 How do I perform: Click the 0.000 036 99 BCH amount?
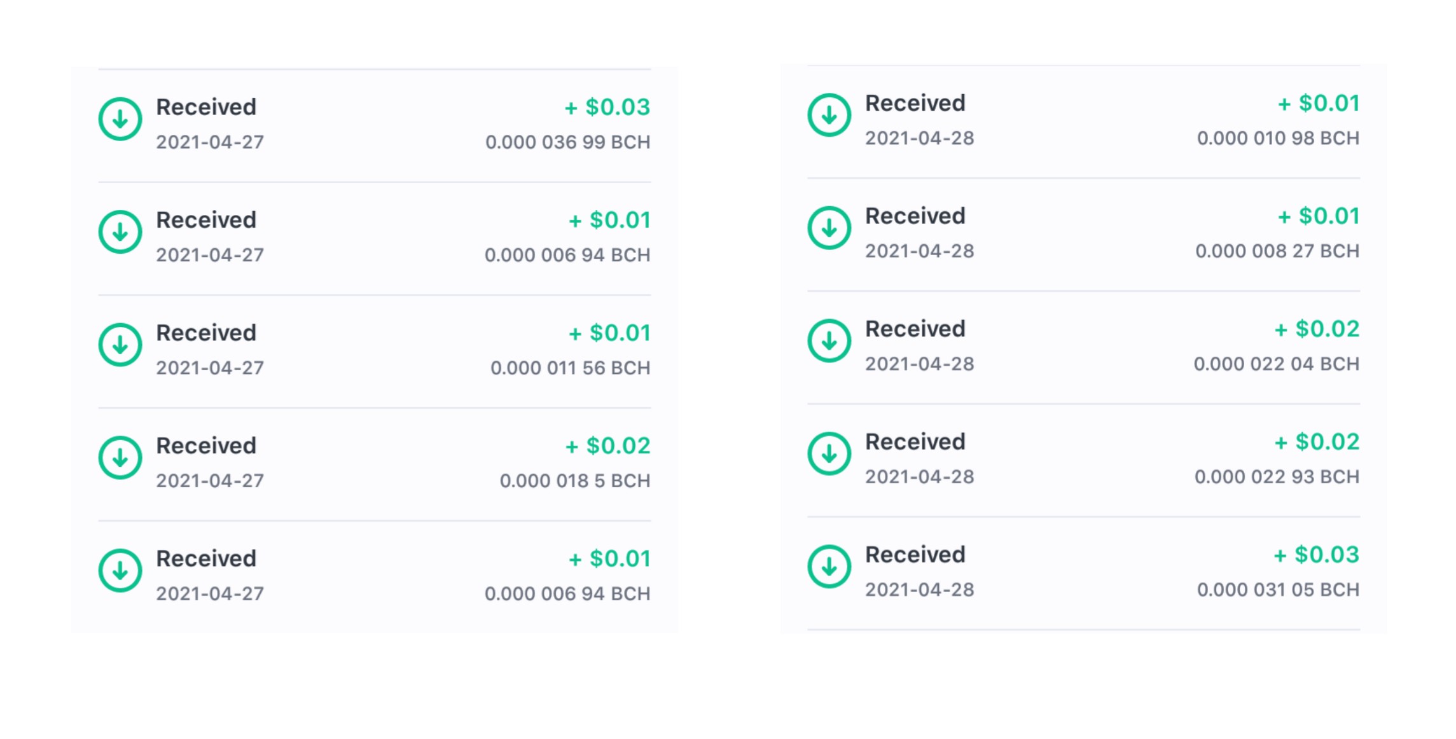pyautogui.click(x=567, y=142)
